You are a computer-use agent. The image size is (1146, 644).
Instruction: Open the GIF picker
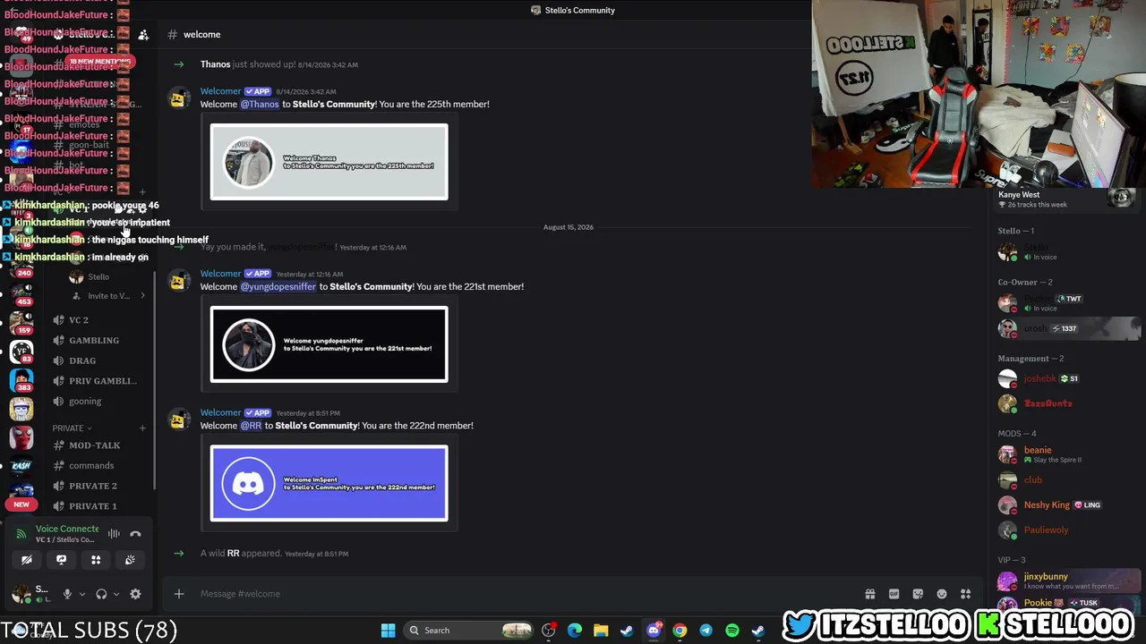(894, 594)
